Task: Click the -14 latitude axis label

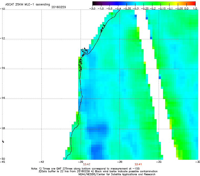Action: click(x=2, y=68)
